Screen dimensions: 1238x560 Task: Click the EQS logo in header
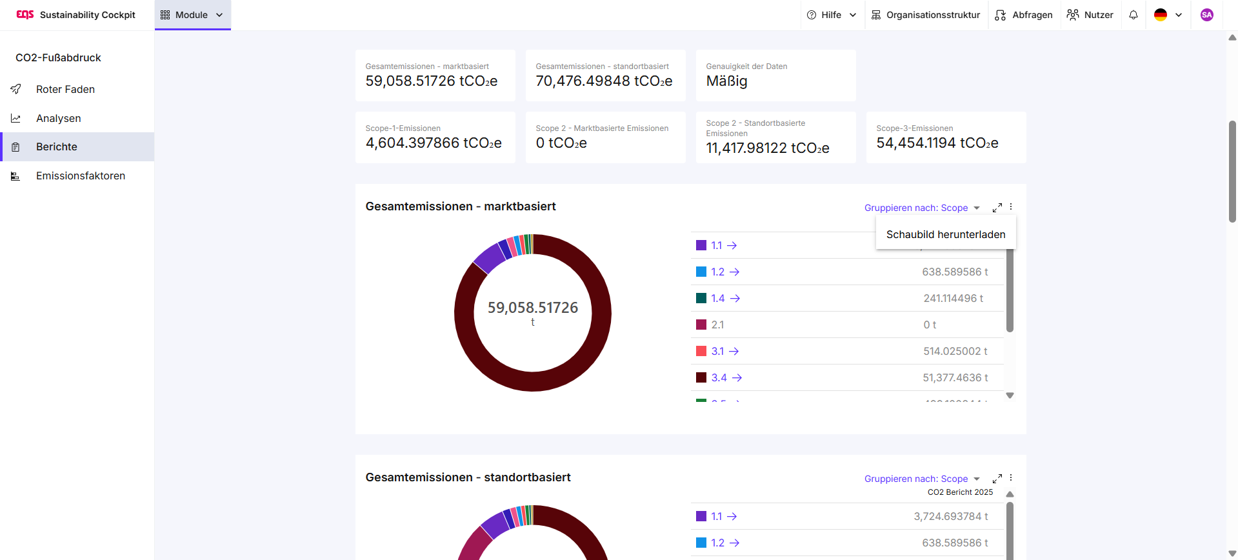25,14
